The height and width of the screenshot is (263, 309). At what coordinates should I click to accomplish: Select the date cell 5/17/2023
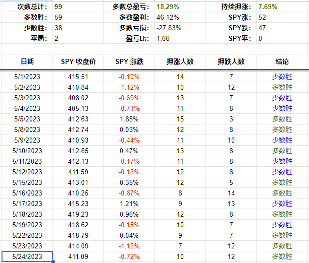pos(27,204)
